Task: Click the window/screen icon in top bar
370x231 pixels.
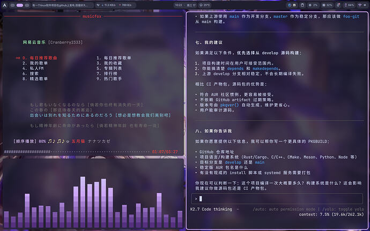Action: 302,5
